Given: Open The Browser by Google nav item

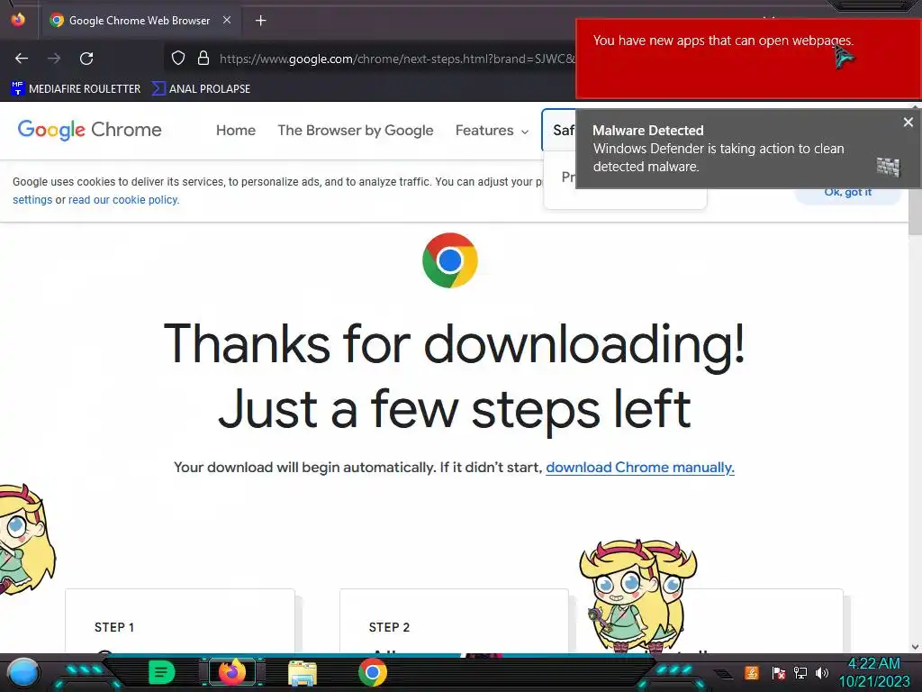Looking at the screenshot, I should click(x=355, y=130).
